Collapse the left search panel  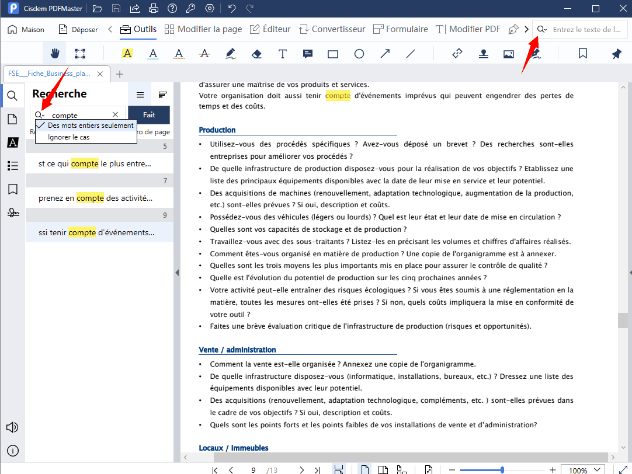tap(177, 273)
